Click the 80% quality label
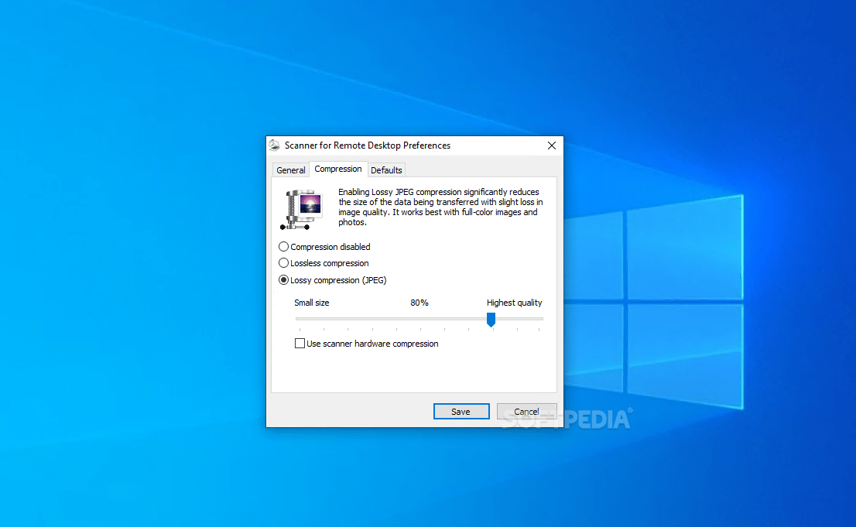 click(x=419, y=303)
